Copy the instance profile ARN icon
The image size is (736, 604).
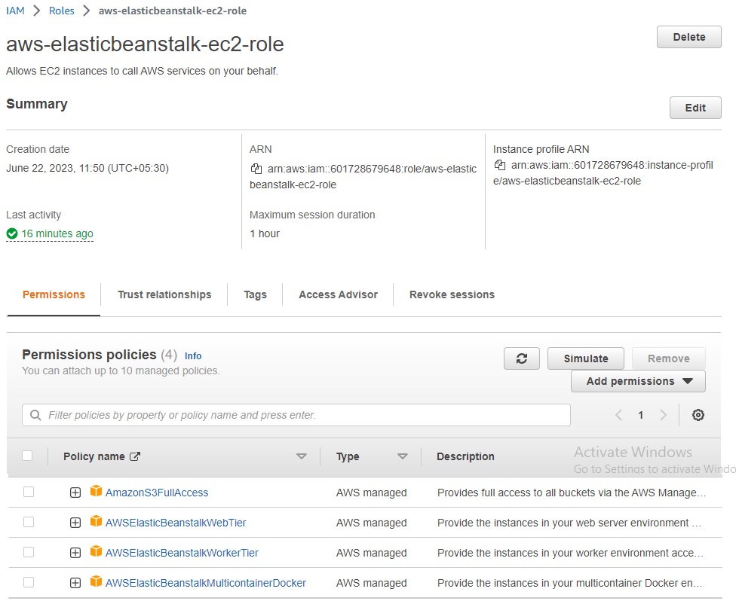[499, 165]
